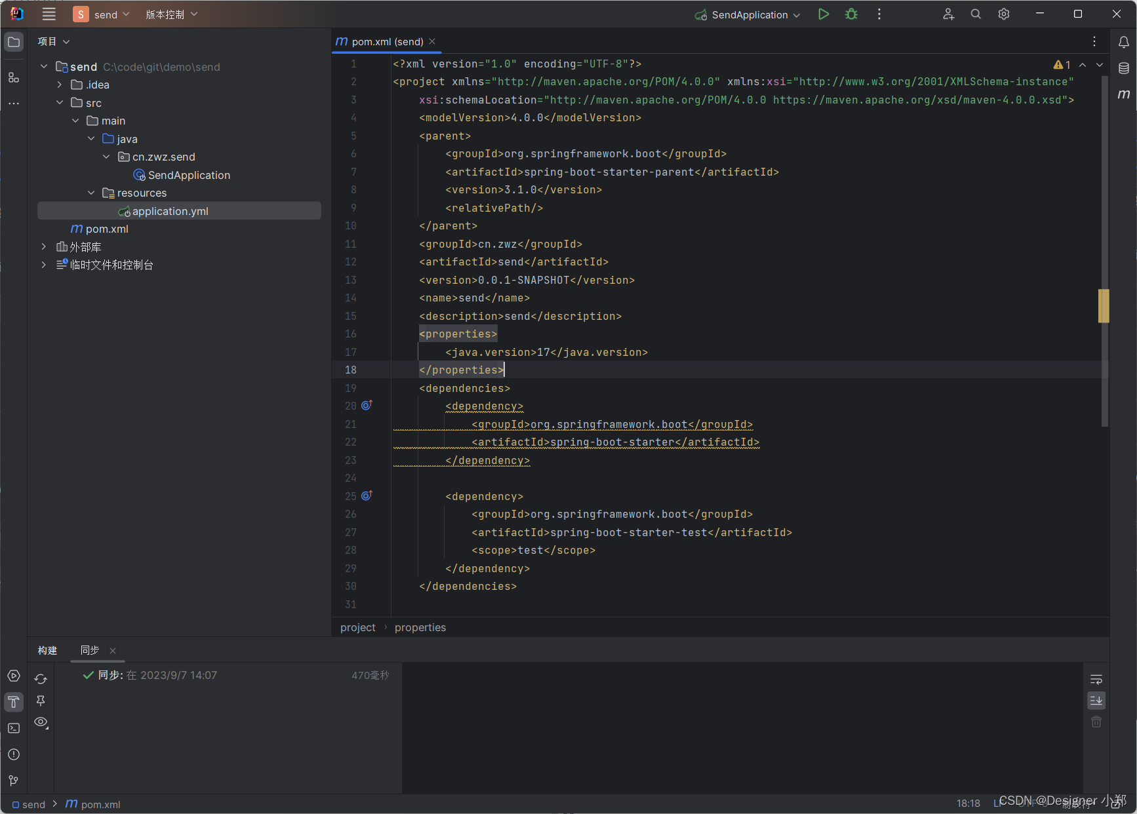Switch to the build tab in bottom panel

pos(47,650)
